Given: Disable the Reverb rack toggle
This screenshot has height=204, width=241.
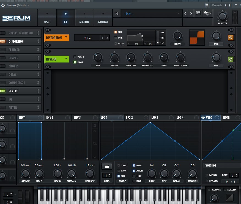Looking at the screenshot, I should (3, 91).
